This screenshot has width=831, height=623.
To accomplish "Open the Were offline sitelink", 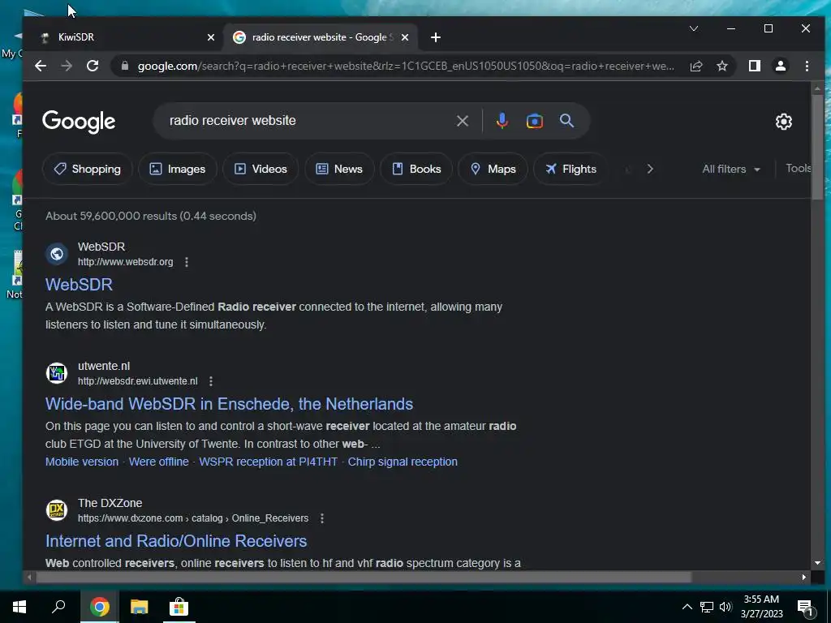I will click(158, 462).
